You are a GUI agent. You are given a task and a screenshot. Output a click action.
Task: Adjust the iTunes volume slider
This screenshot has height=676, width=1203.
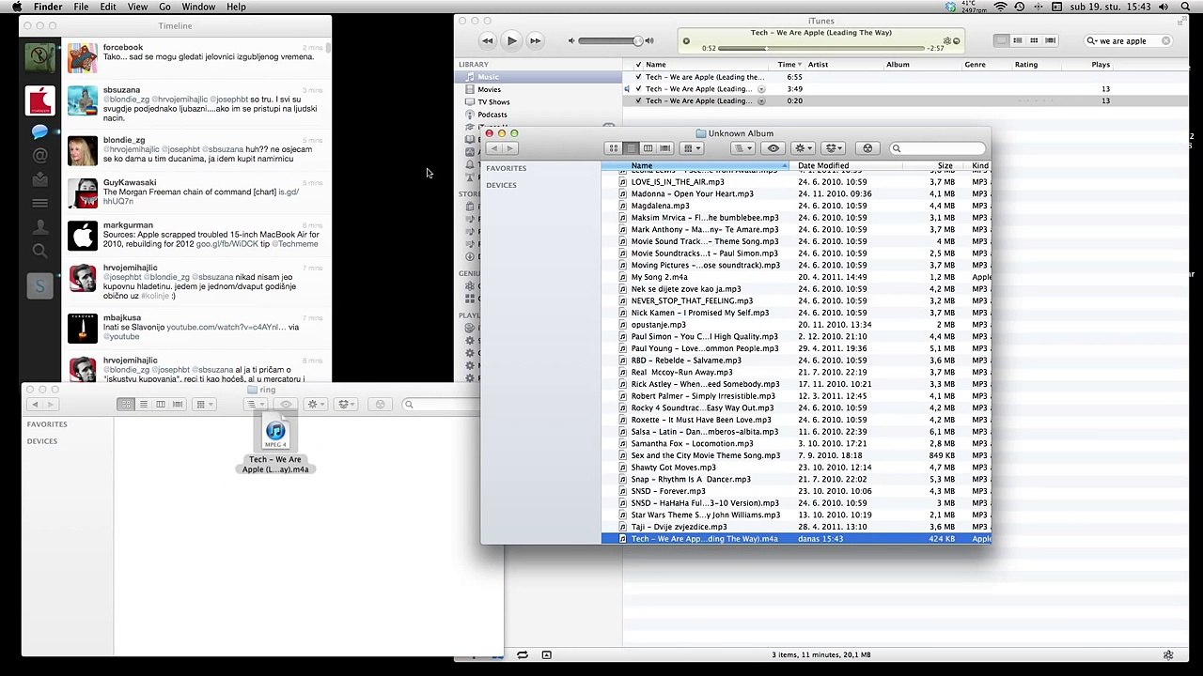[610, 40]
